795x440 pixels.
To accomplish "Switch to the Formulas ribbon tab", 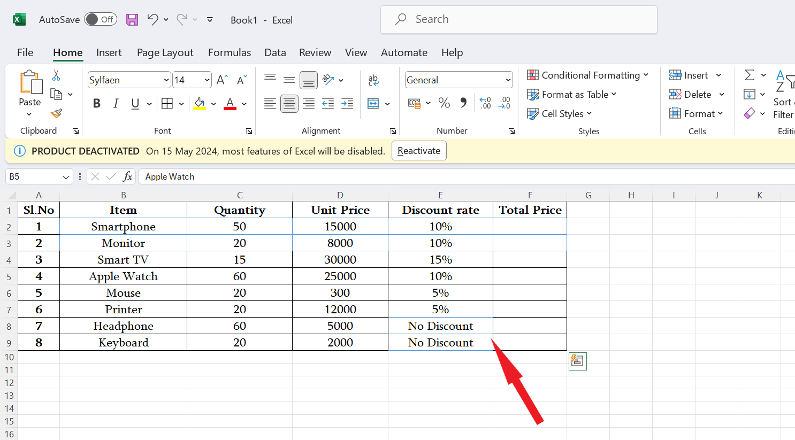I will (x=230, y=52).
